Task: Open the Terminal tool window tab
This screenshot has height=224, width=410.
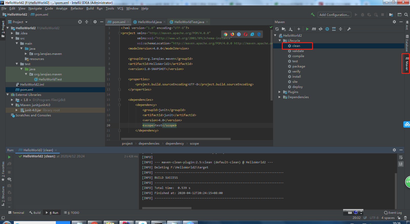Action: (x=16, y=213)
